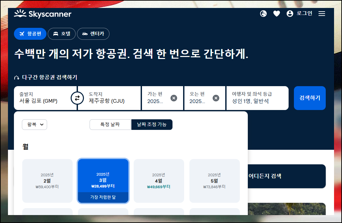Select 2025년 2월 month card
342x223 pixels.
pos(47,181)
